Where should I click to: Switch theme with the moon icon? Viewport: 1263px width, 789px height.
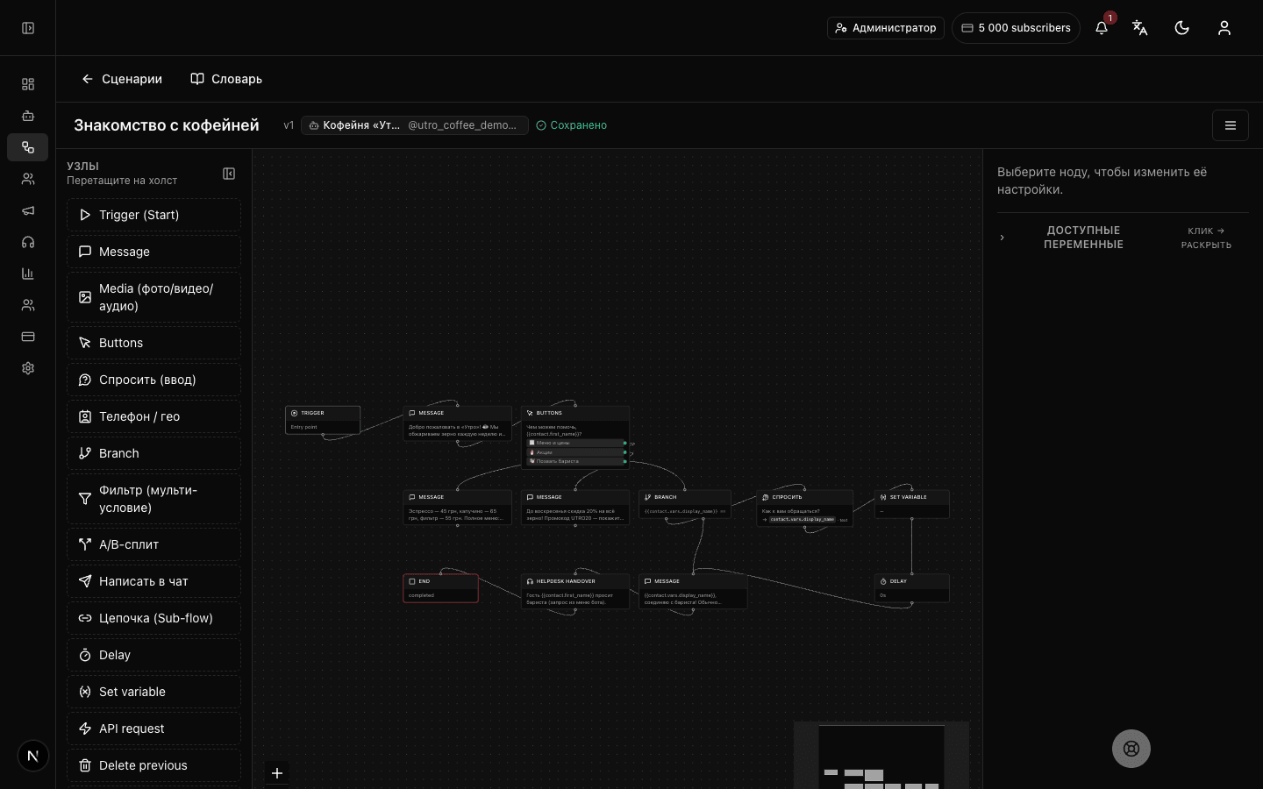(1182, 28)
